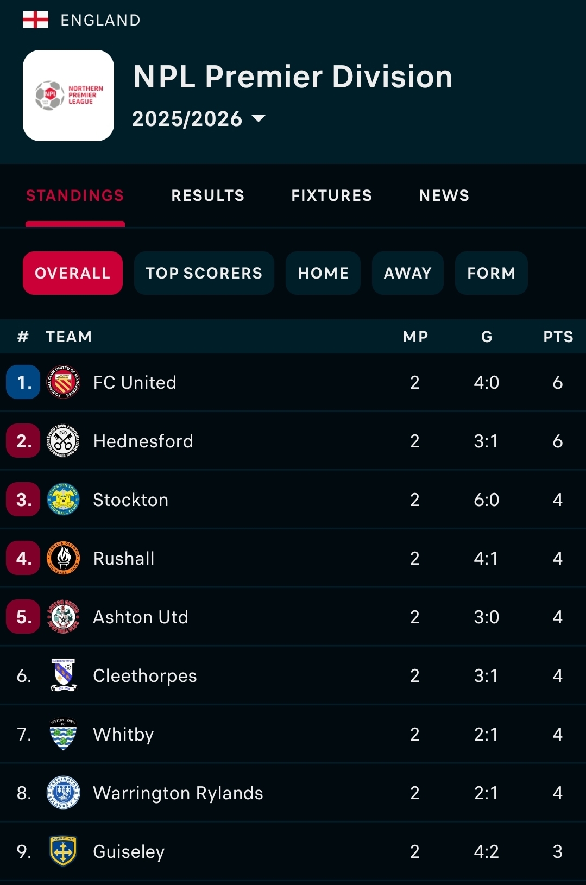Screen dimensions: 586x885
Task: Tap the FC United club crest
Action: [x=64, y=382]
